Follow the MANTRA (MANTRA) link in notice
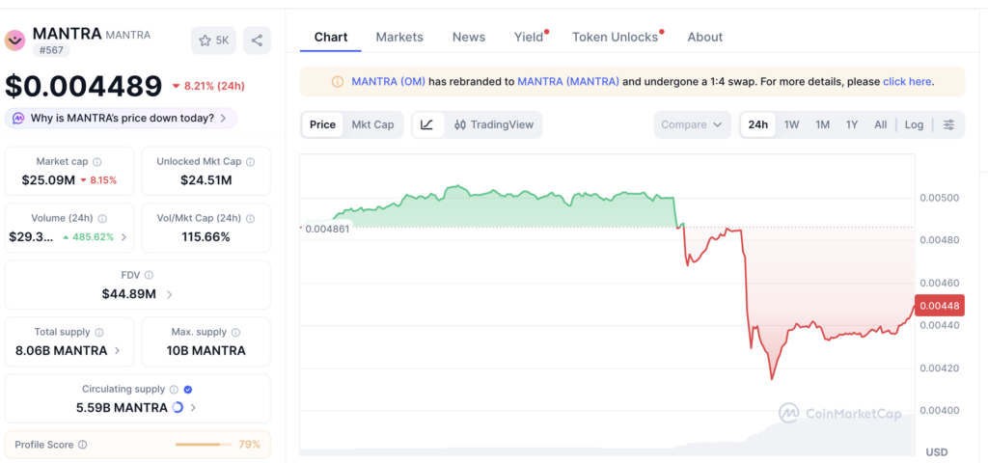Viewport: 988px width, 463px height. click(x=567, y=82)
